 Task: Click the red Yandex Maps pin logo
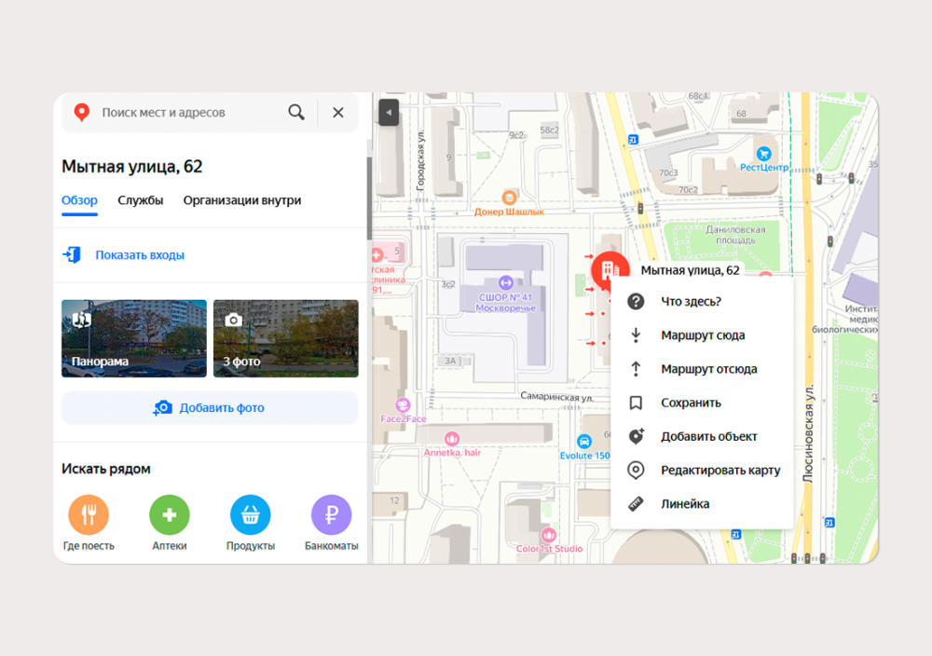[81, 113]
